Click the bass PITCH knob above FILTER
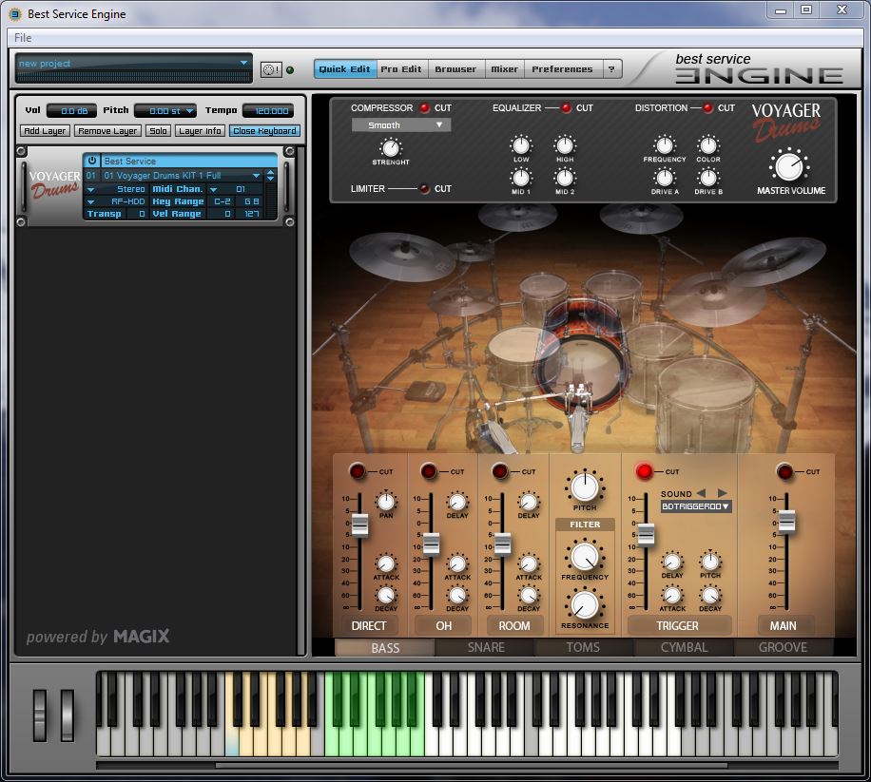The height and width of the screenshot is (782, 871). tap(585, 486)
